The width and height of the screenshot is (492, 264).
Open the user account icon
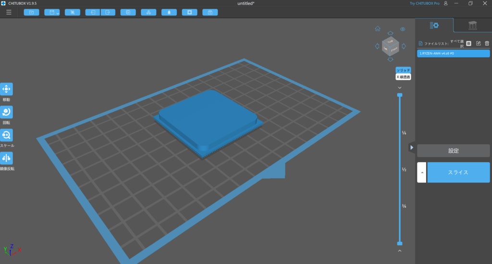(x=445, y=3)
